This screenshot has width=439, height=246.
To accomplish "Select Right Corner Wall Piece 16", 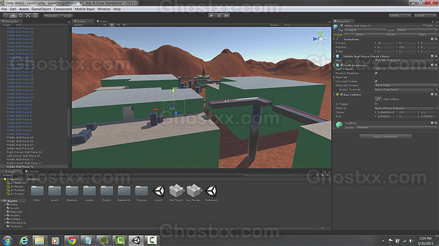I will pyautogui.click(x=24, y=152).
